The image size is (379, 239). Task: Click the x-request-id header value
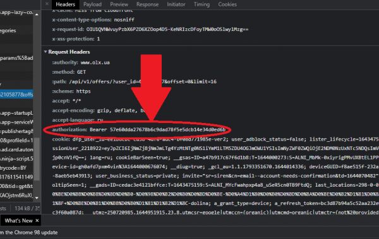pos(167,30)
